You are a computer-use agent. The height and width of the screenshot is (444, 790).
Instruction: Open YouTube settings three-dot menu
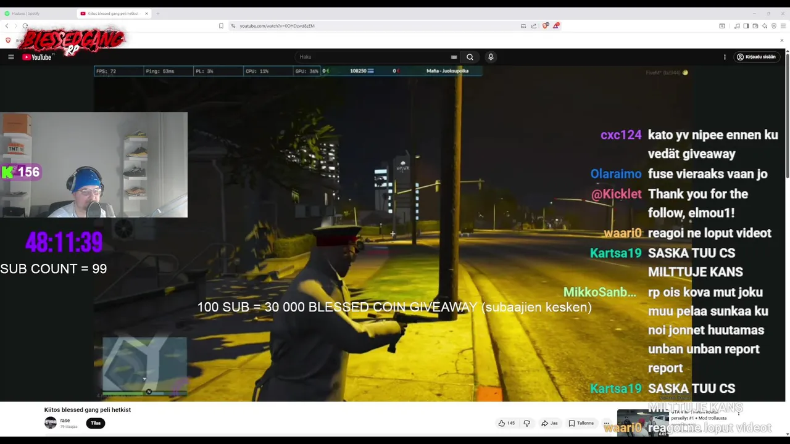point(725,57)
